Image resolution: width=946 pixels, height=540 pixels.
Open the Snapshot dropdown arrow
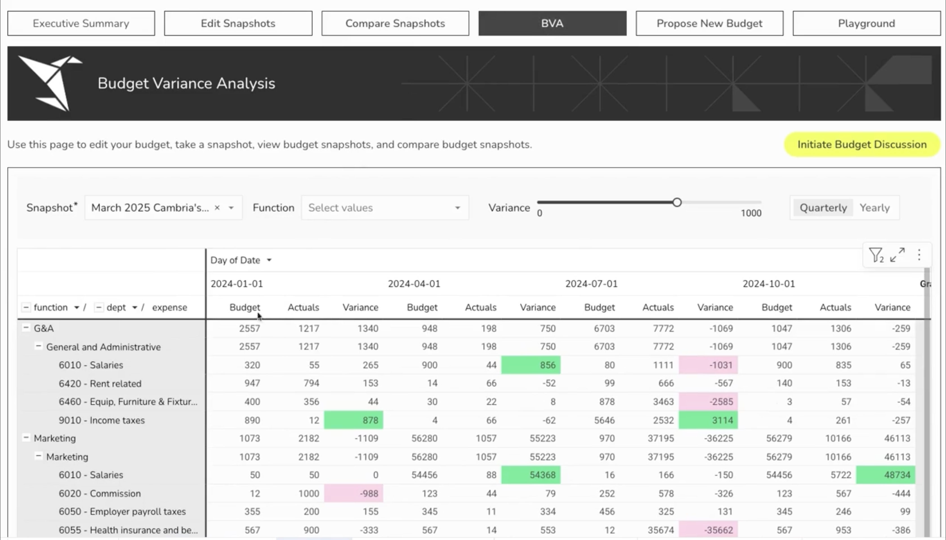click(231, 208)
